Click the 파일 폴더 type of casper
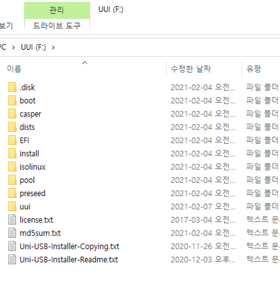280x299 pixels. (262, 114)
